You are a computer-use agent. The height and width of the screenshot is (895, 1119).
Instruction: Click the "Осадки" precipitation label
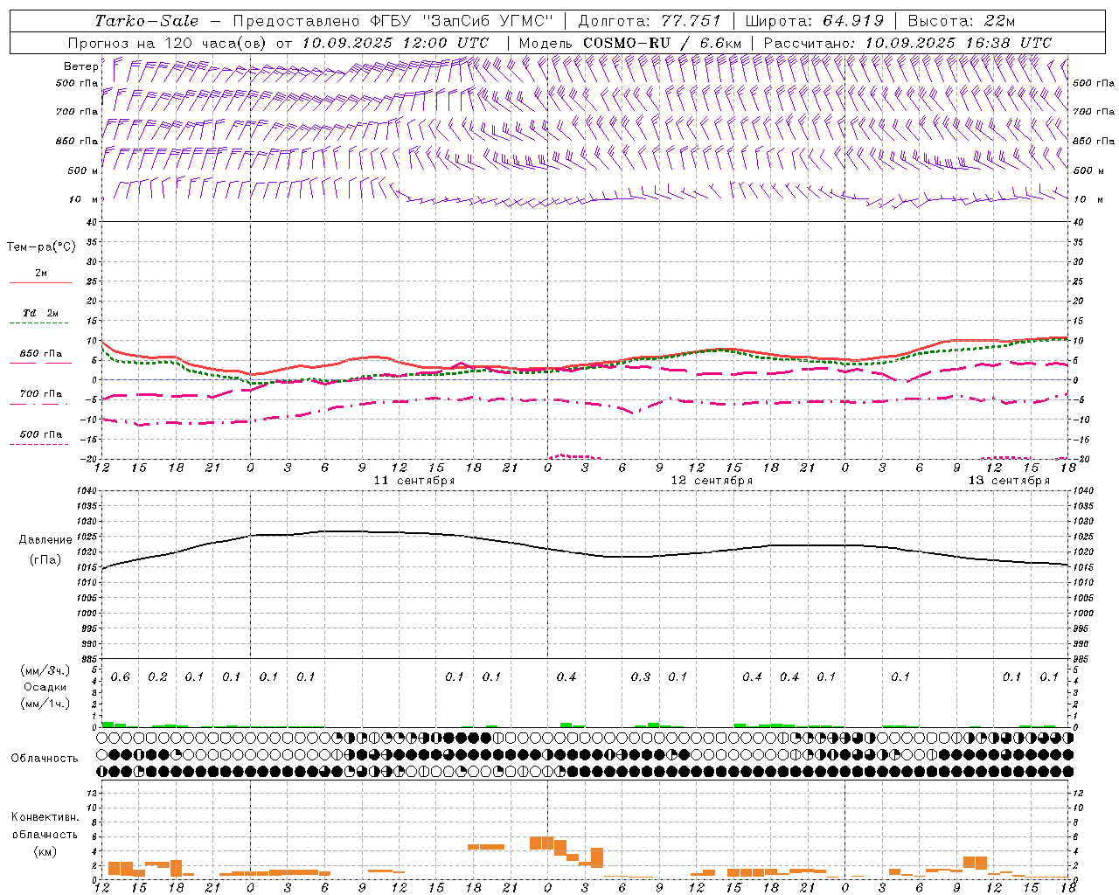[45, 687]
